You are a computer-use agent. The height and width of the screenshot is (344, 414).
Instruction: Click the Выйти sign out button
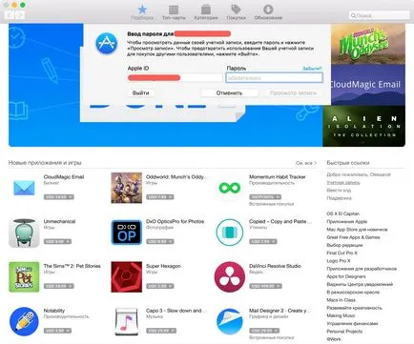pyautogui.click(x=140, y=92)
